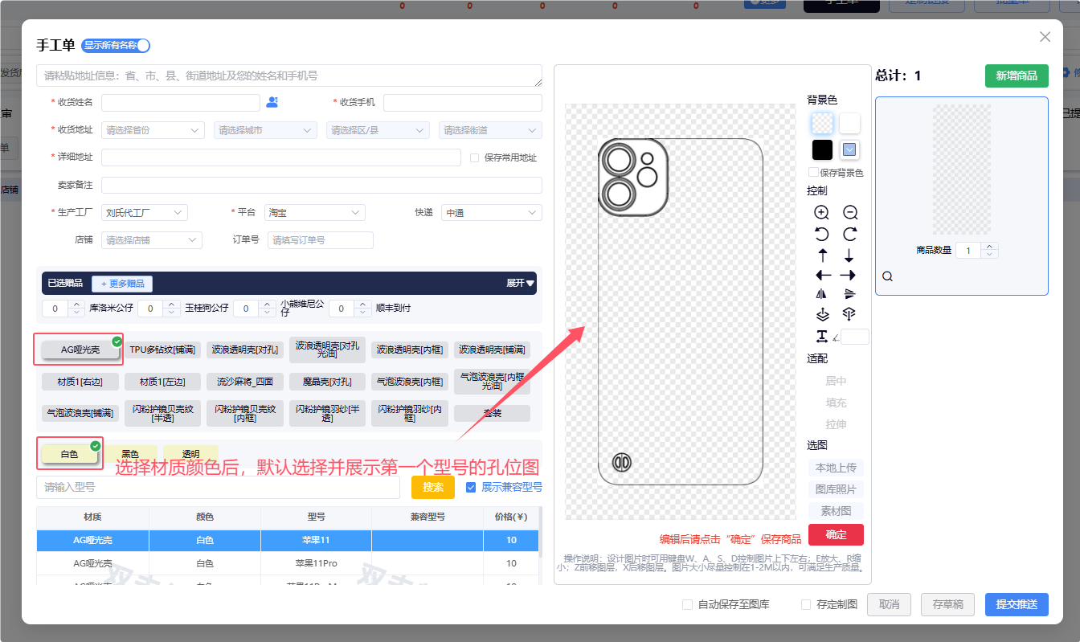The height and width of the screenshot is (642, 1080).
Task: Click the 素材图 button
Action: [x=836, y=511]
